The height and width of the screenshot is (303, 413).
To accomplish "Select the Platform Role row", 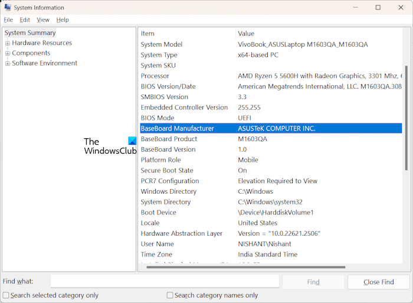I will (x=271, y=160).
